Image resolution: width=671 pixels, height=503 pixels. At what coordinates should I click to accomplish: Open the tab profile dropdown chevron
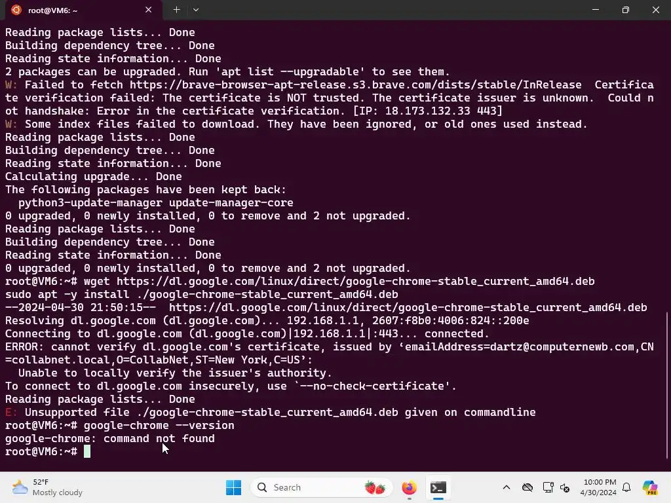click(x=196, y=10)
